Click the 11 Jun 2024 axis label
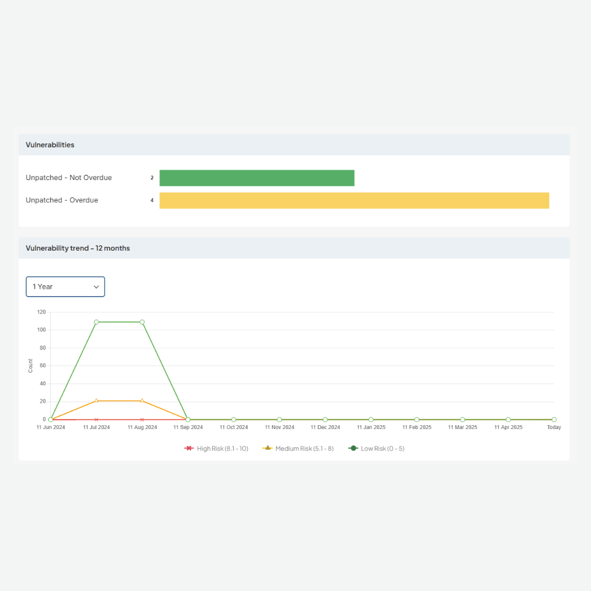Screen dimensions: 591x591 50,427
